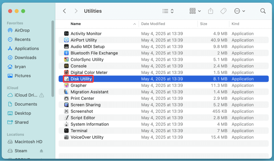Open the Grapher application icon
The height and width of the screenshot is (161, 274).
point(66,85)
